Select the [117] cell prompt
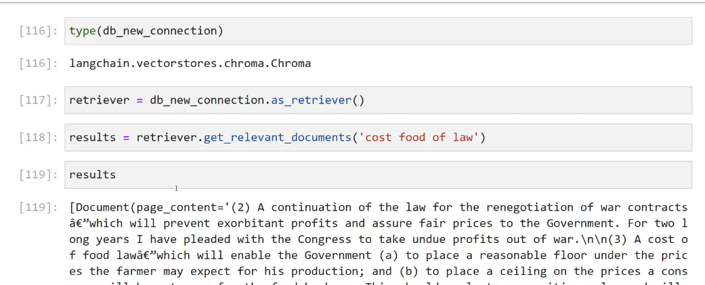 39,100
